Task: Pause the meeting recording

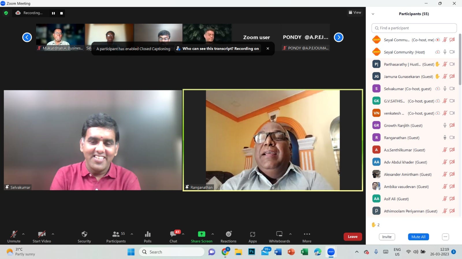Action: 53,13
